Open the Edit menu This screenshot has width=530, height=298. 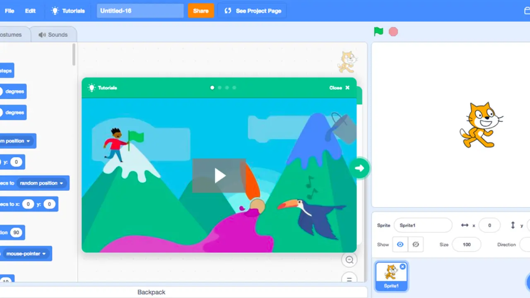30,11
